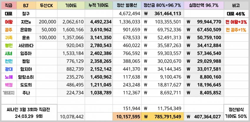Click the 은유화 name cell
Viewport: 250px width, 122px height.
pyautogui.click(x=26, y=30)
